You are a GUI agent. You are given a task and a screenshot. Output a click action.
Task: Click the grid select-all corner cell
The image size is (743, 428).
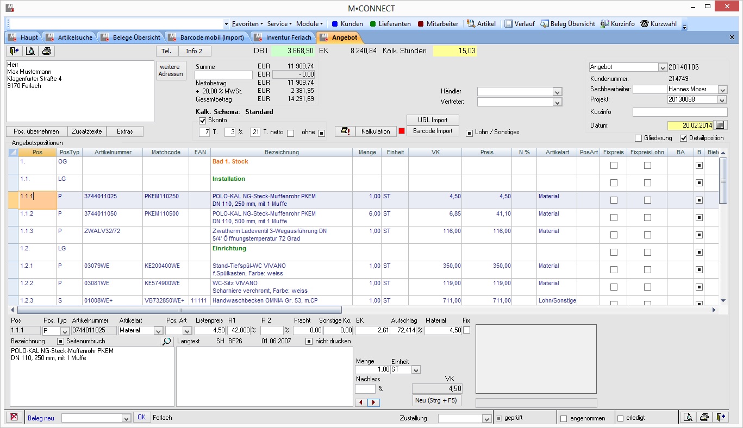point(13,152)
